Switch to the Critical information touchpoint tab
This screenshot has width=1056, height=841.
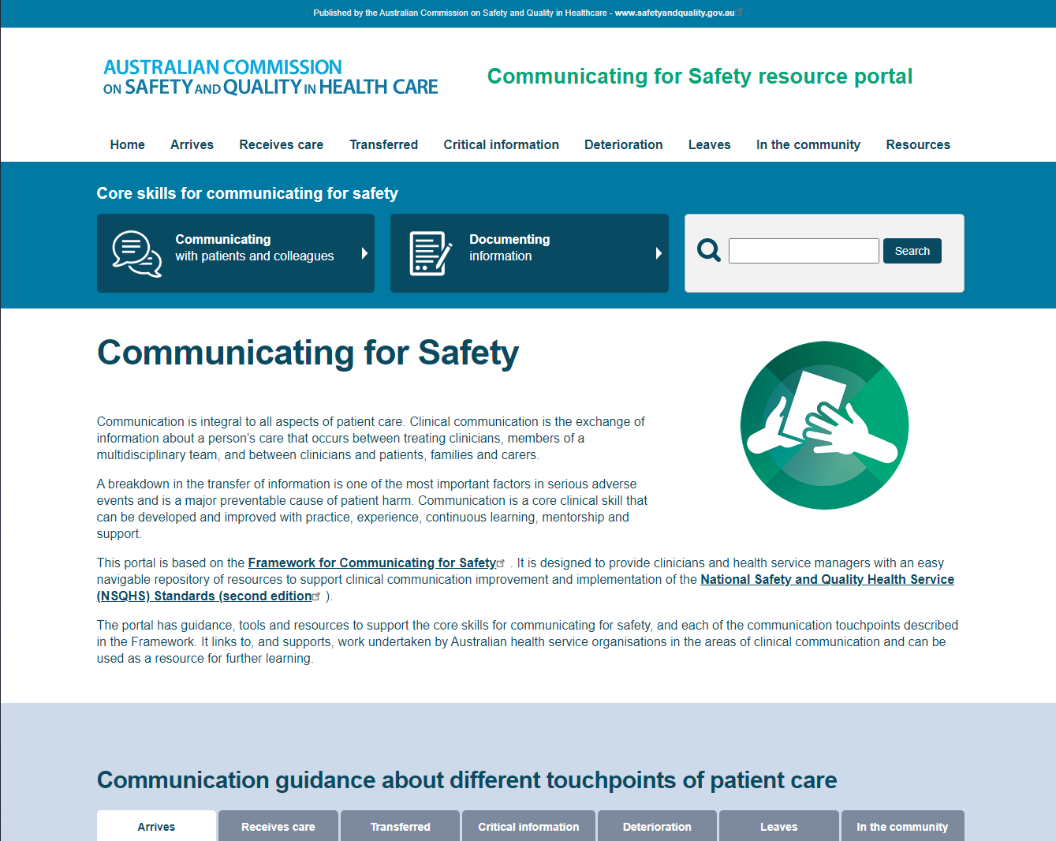pyautogui.click(x=528, y=826)
